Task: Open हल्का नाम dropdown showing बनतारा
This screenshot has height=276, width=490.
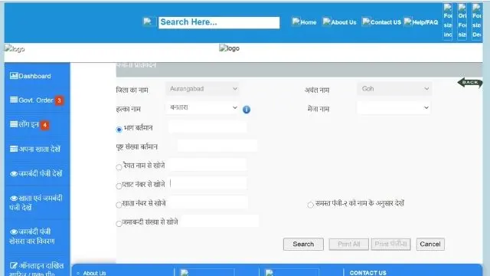Action: click(x=203, y=107)
